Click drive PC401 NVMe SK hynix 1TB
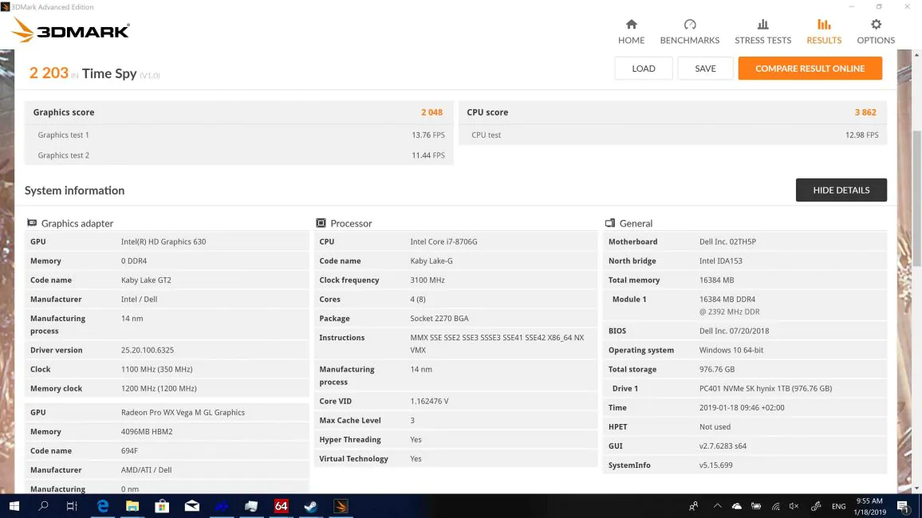 pos(766,388)
